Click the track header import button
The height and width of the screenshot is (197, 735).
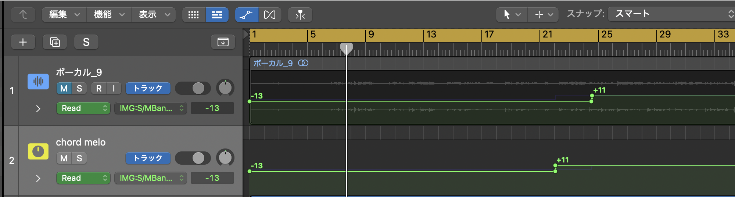click(x=223, y=42)
